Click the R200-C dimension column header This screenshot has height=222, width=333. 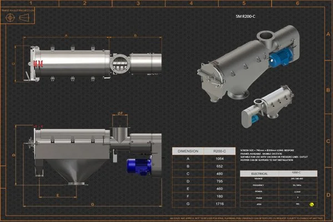(x=220, y=152)
